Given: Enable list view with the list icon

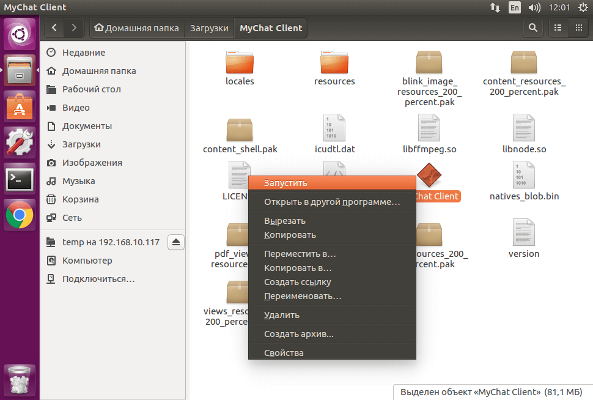Looking at the screenshot, I should pyautogui.click(x=558, y=28).
